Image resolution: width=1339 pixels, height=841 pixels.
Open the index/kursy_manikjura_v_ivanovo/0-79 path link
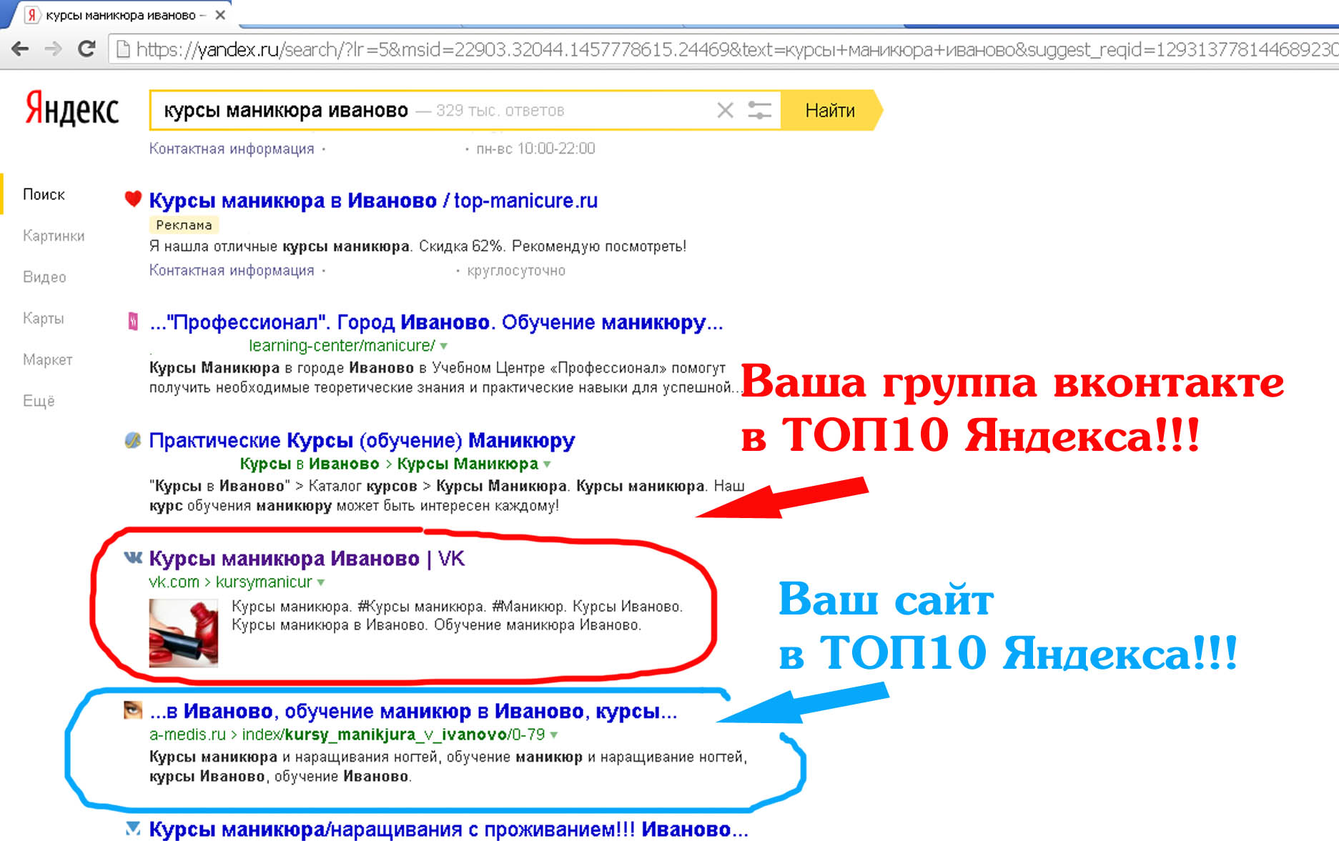(x=393, y=735)
